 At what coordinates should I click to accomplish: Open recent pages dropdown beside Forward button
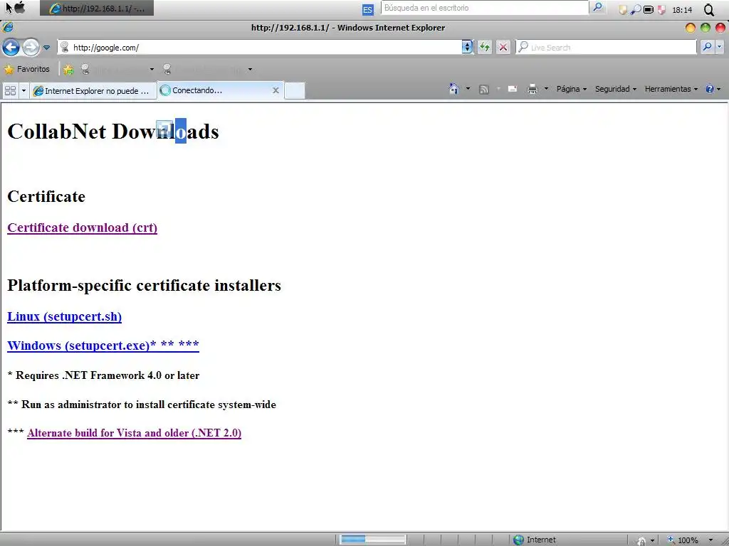46,48
